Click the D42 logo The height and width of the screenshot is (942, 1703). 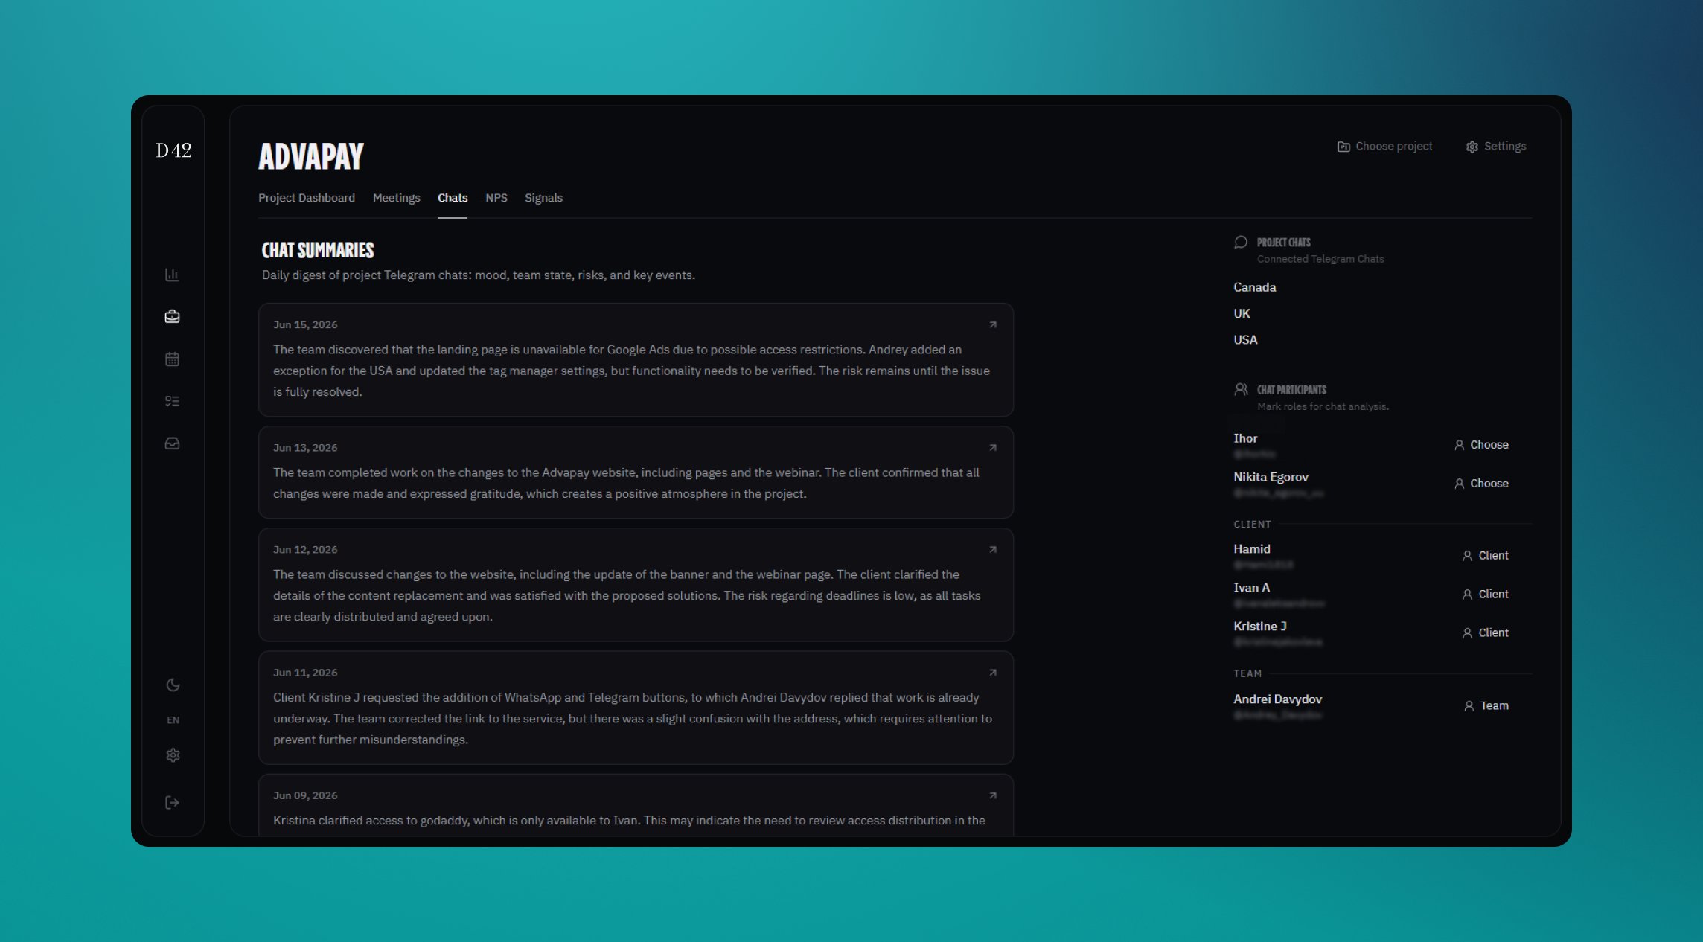(x=173, y=150)
